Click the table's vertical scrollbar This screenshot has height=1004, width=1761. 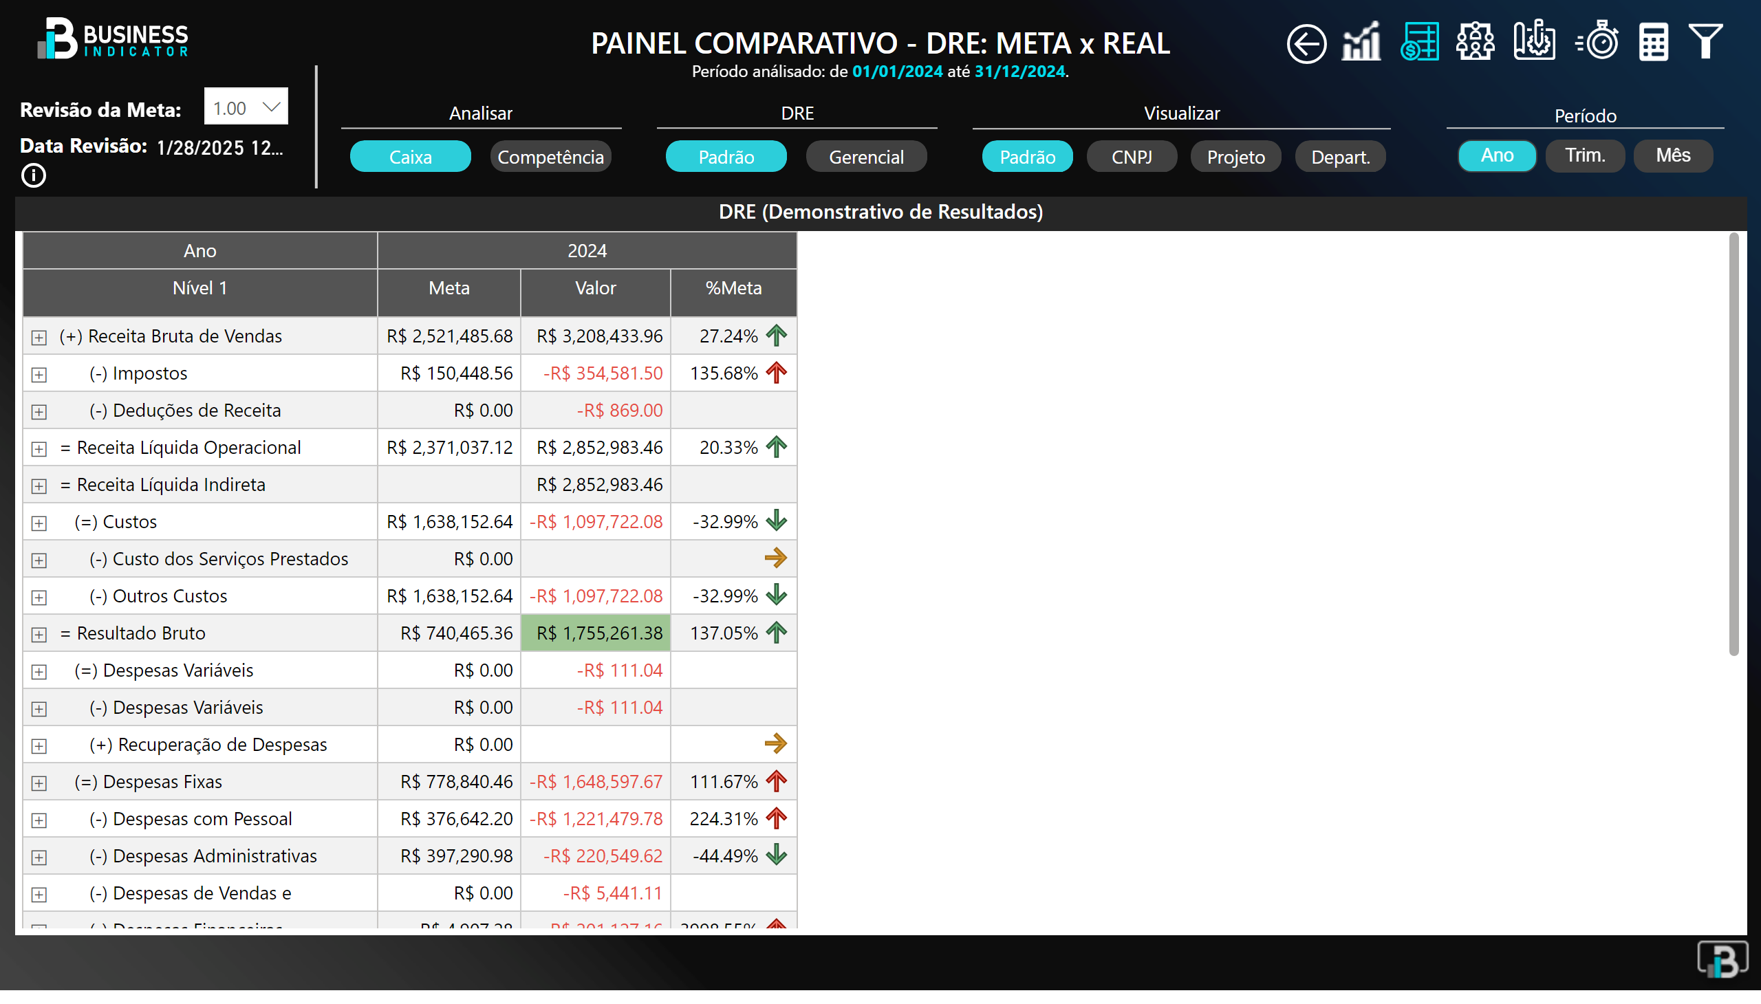tap(1733, 445)
